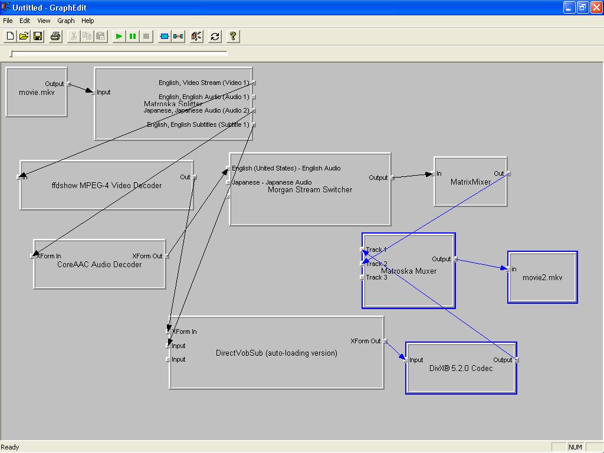Print the graph using the printer icon
604x453 pixels.
pos(55,36)
